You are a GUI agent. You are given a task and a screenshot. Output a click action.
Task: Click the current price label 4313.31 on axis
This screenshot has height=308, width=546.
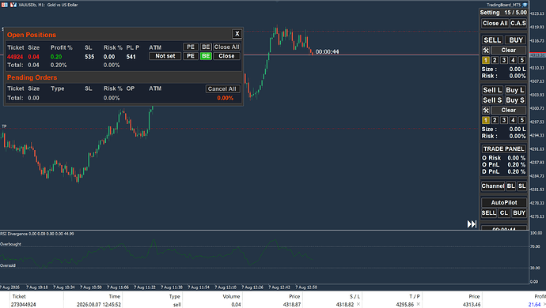[537, 55]
